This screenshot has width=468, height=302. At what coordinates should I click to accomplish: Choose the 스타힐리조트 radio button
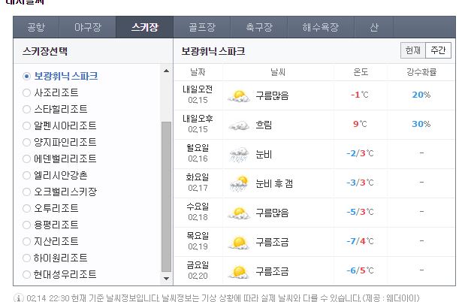(26, 109)
